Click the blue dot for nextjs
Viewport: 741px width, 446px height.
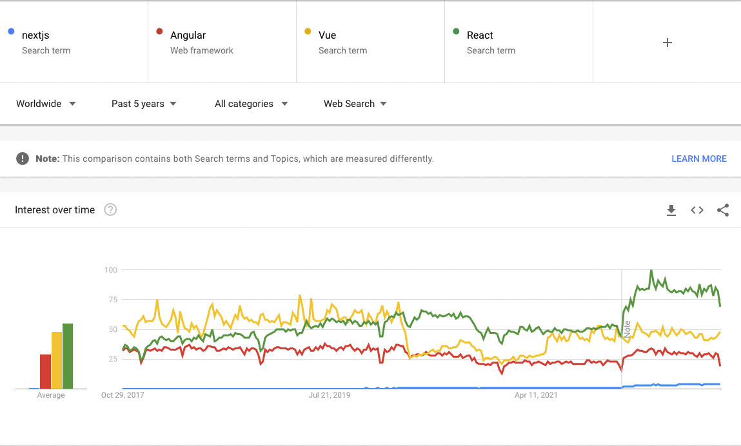pyautogui.click(x=12, y=32)
